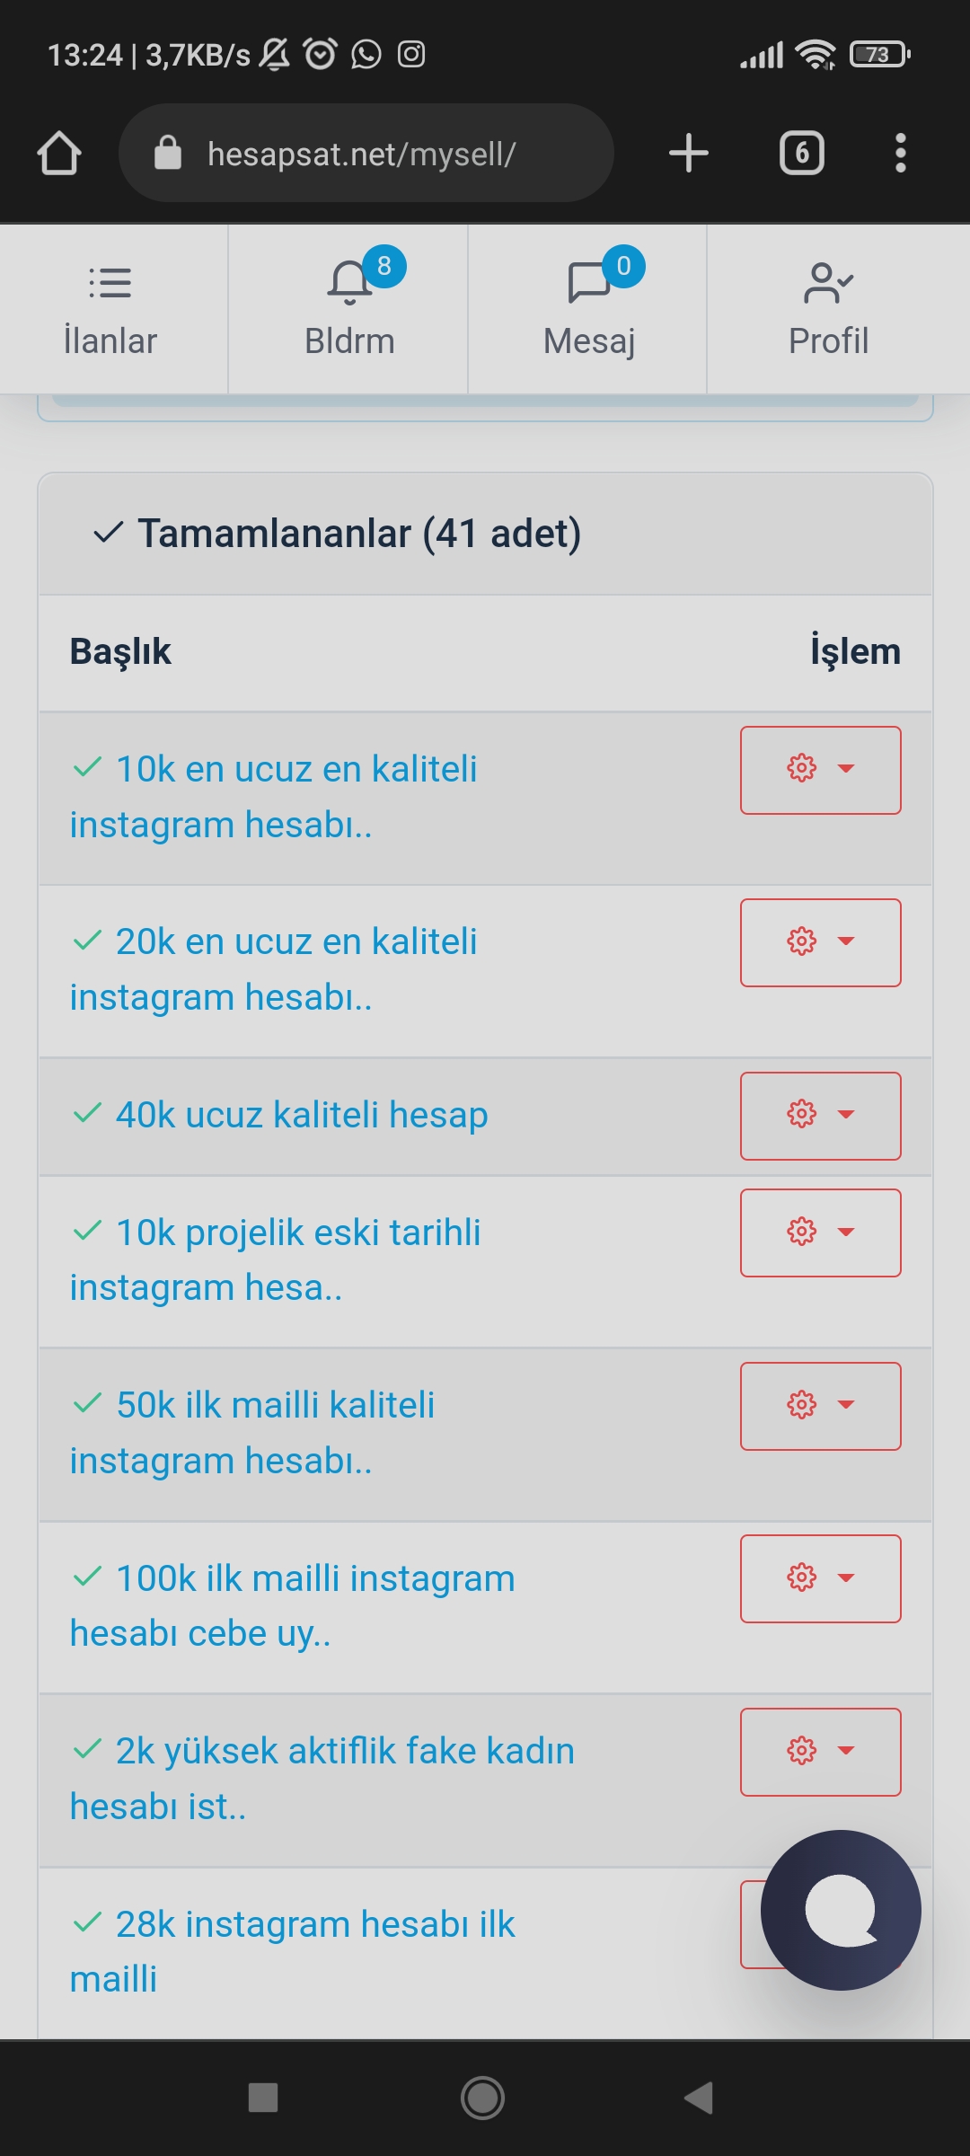Screen dimensions: 970x2156
Task: Tap the Android back navigation button
Action: click(x=699, y=2099)
